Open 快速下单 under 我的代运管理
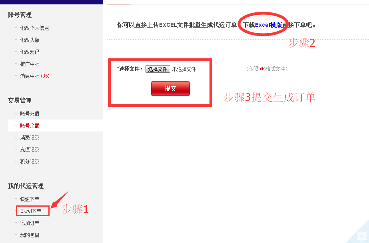 30,199
